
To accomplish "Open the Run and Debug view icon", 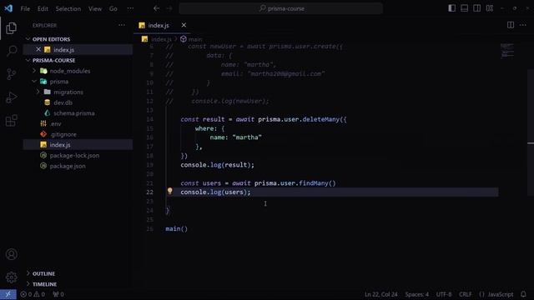I will coord(11,97).
